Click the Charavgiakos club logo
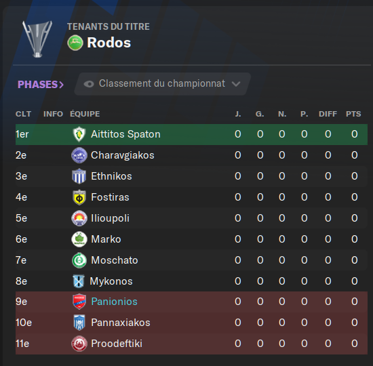This screenshot has height=366, width=373. (x=79, y=155)
